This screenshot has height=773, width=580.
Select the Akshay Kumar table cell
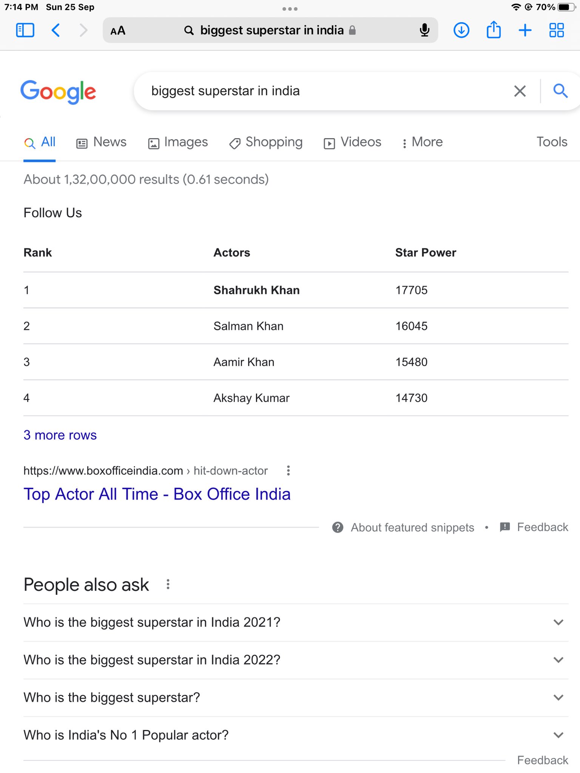tap(251, 398)
